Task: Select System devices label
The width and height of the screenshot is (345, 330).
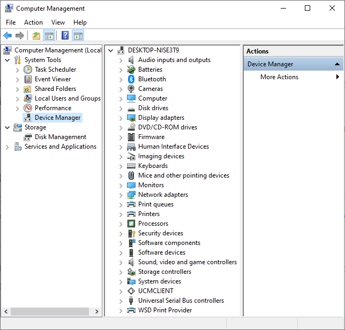Action: (x=160, y=281)
